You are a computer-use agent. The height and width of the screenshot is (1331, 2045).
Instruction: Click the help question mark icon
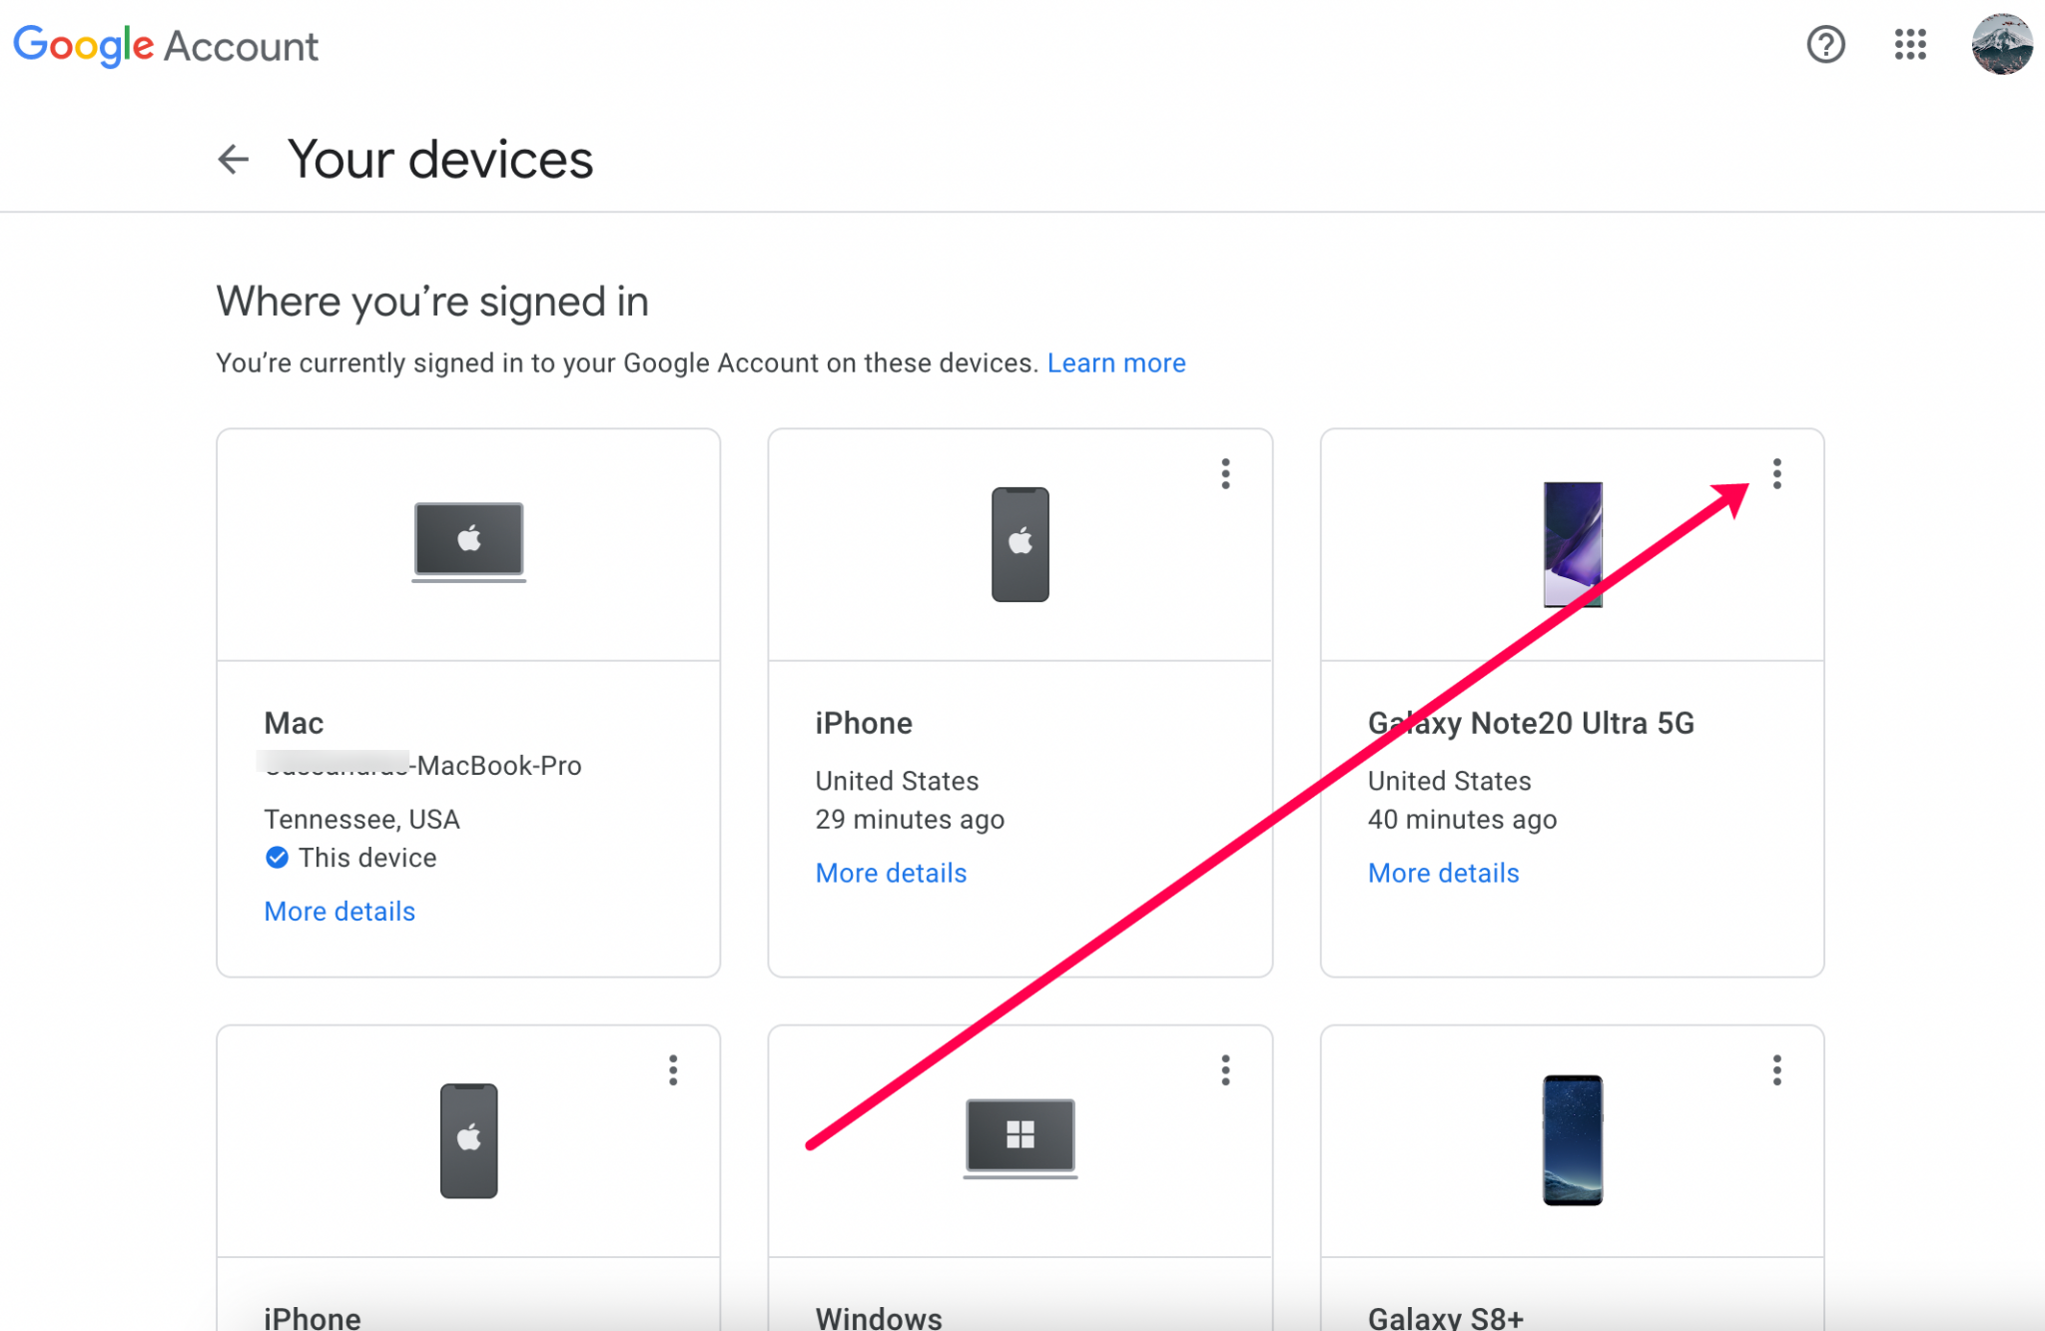point(1825,45)
